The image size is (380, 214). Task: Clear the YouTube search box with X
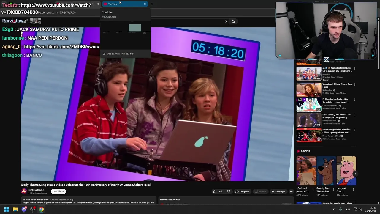[x=226, y=21]
